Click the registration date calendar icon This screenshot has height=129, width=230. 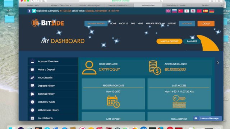pyautogui.click(x=114, y=102)
